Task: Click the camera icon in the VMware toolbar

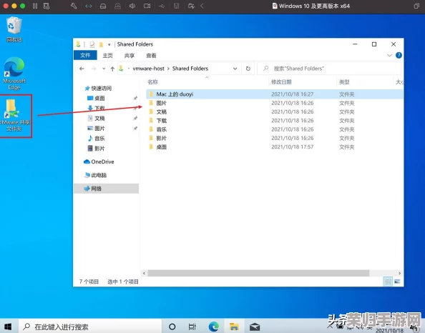Action: pyautogui.click(x=147, y=6)
